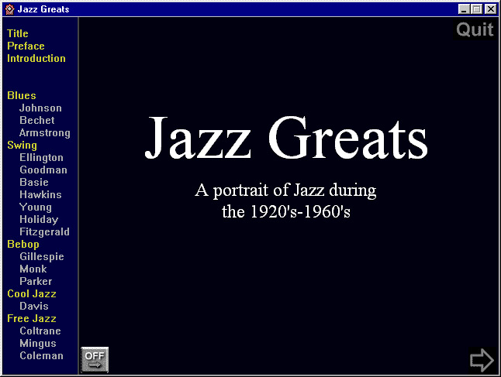Screen dimensions: 501x377
Task: Open the Introduction section
Action: tap(36, 58)
